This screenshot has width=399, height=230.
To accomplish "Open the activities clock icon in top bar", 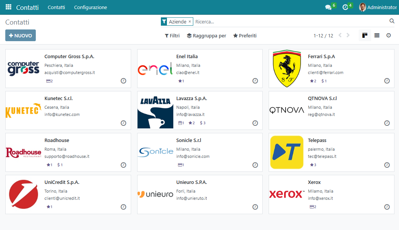I will pos(345,7).
